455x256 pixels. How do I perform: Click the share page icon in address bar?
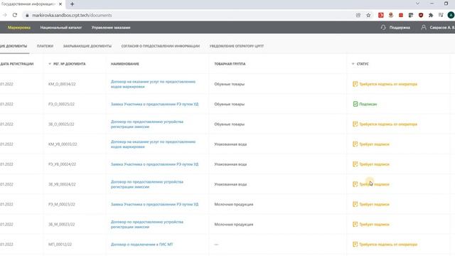358,15
